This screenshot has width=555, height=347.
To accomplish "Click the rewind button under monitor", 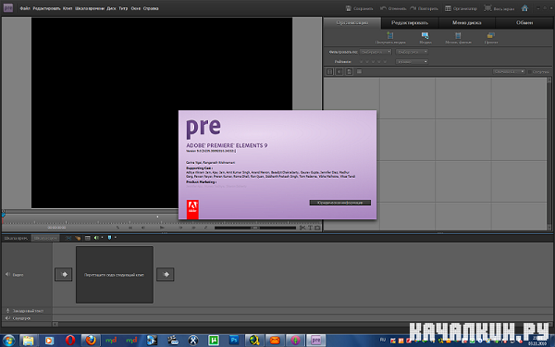I will [x=130, y=228].
